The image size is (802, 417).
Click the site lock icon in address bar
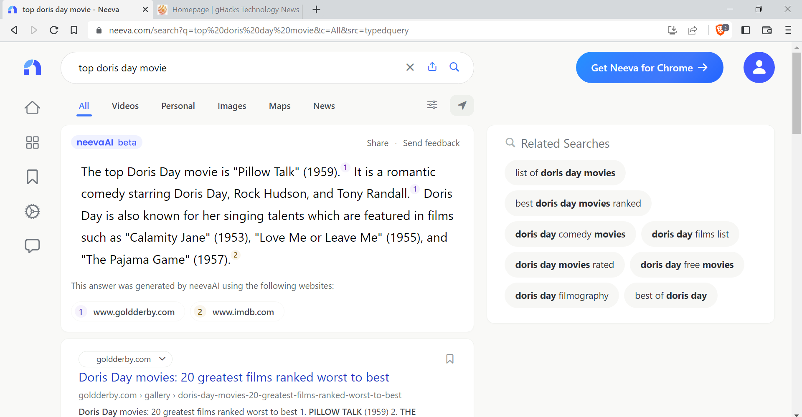point(99,30)
